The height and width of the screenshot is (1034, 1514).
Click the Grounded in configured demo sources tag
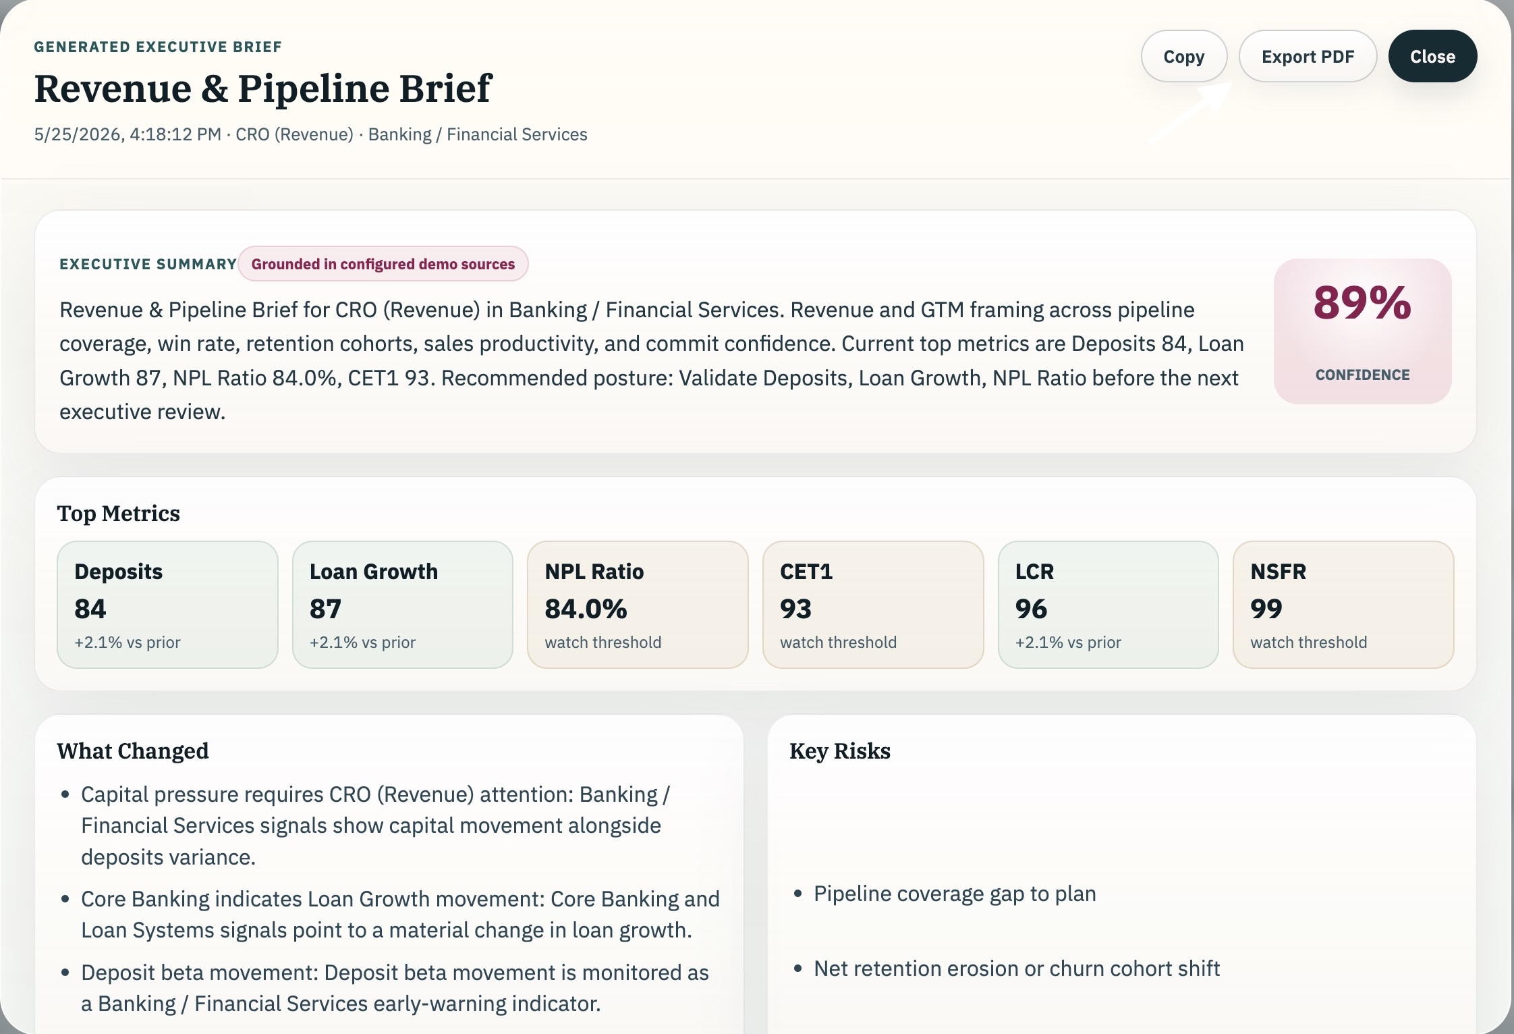[x=383, y=264]
